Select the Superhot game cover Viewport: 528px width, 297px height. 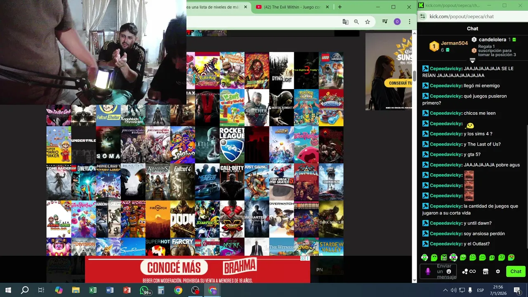pyautogui.click(x=158, y=247)
